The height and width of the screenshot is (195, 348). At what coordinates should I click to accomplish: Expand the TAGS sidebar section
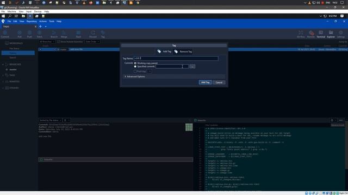(3, 75)
